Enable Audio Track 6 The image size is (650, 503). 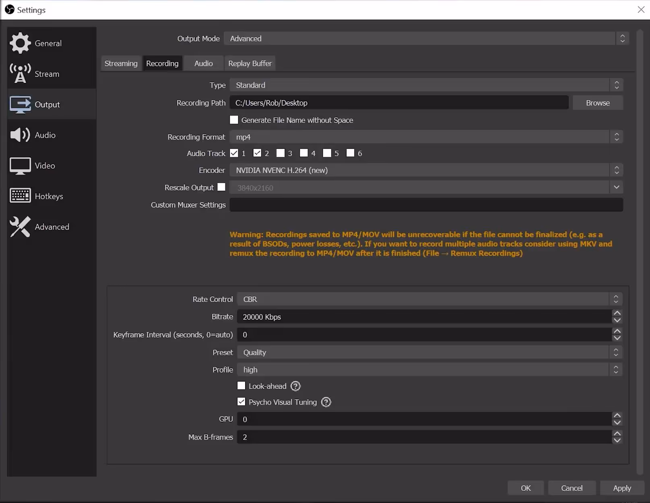pyautogui.click(x=350, y=153)
